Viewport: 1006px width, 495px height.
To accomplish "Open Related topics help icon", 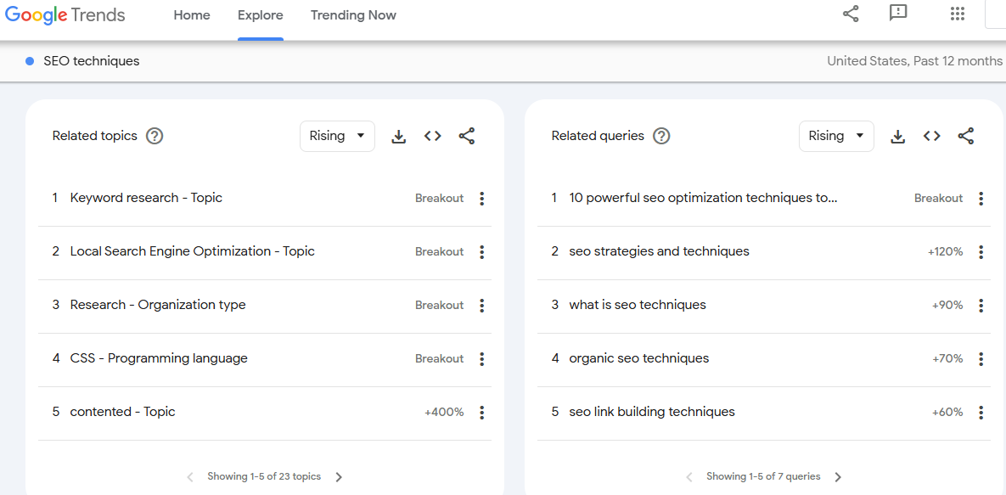I will [x=155, y=136].
